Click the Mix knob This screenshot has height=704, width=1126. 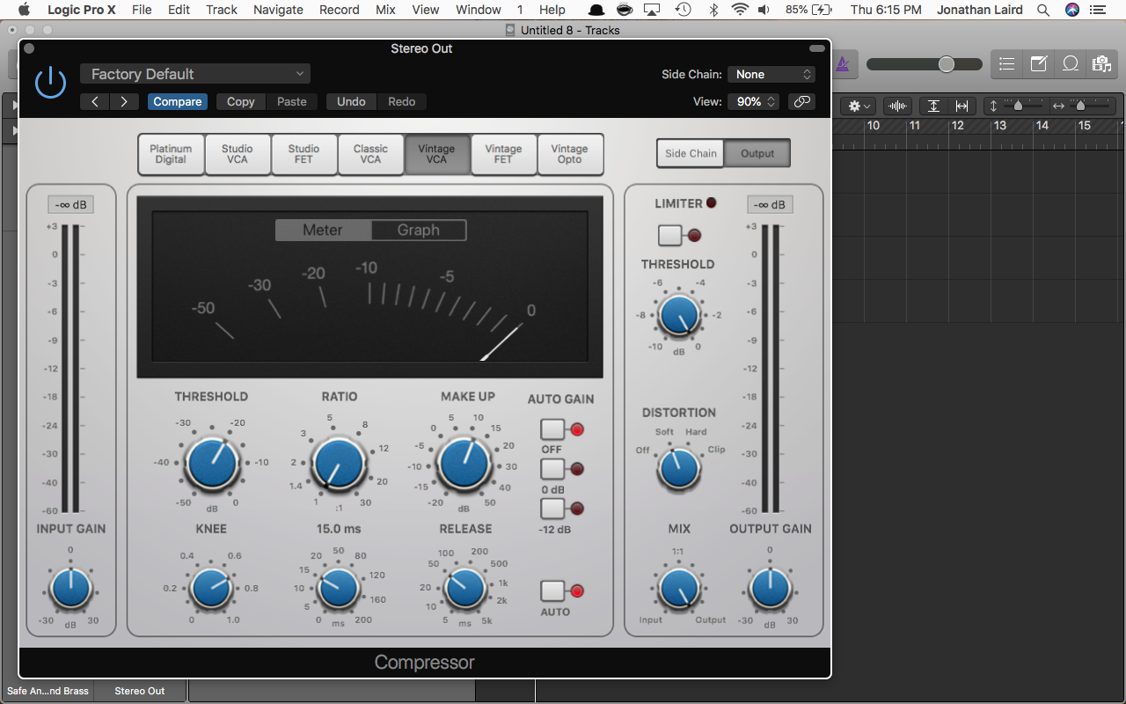pyautogui.click(x=678, y=588)
